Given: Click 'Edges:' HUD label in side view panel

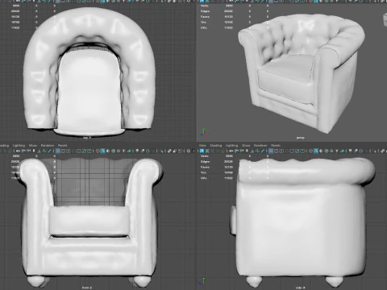Looking at the screenshot, I should click(206, 162).
